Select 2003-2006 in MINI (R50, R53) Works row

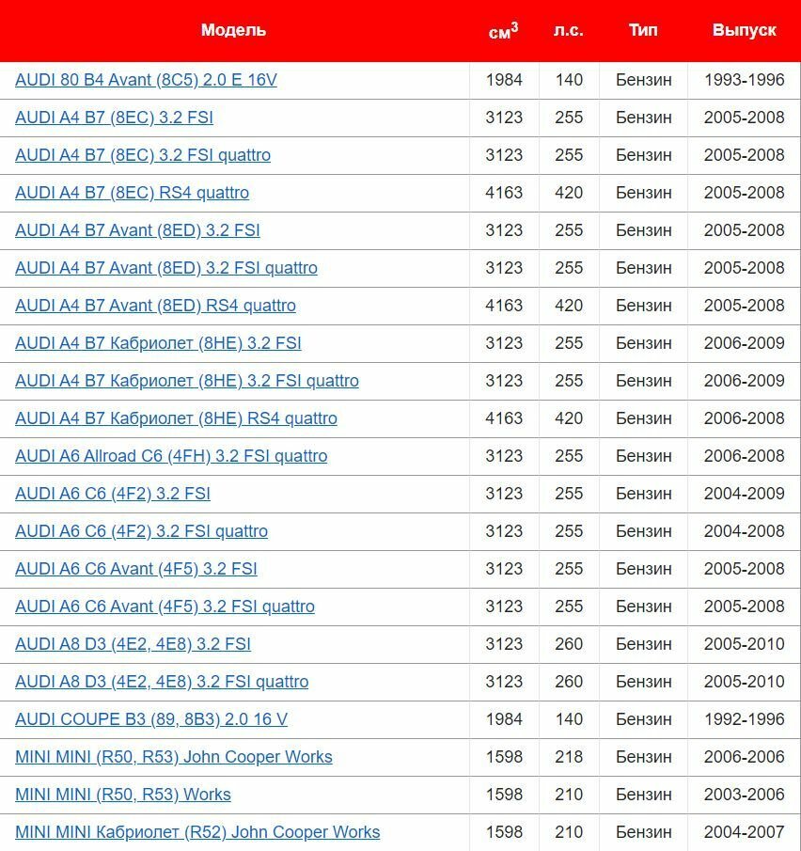point(744,795)
